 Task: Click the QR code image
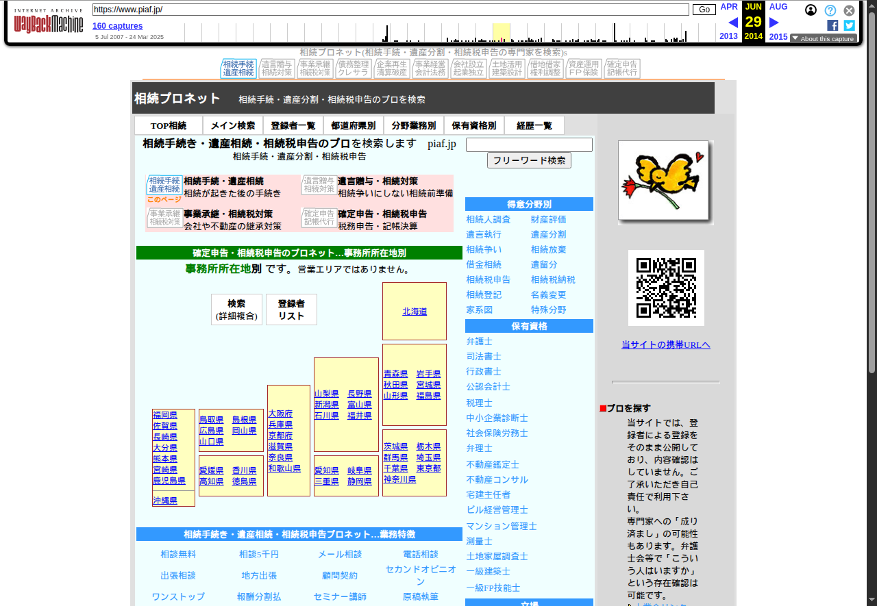(666, 288)
